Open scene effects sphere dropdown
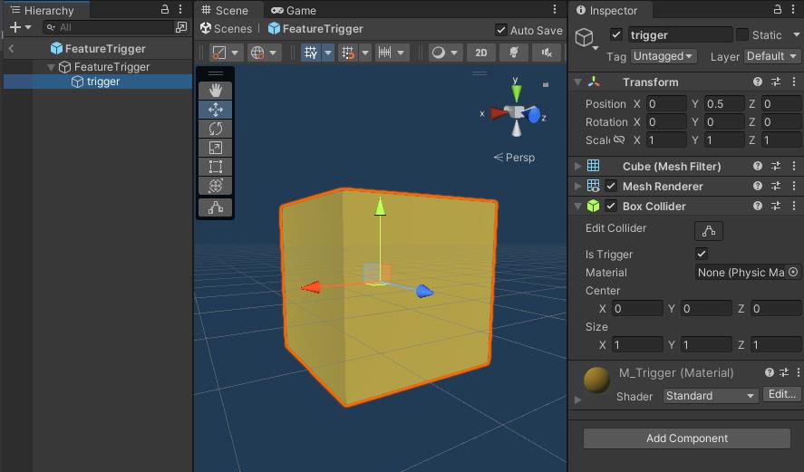The width and height of the screenshot is (804, 472). [444, 53]
